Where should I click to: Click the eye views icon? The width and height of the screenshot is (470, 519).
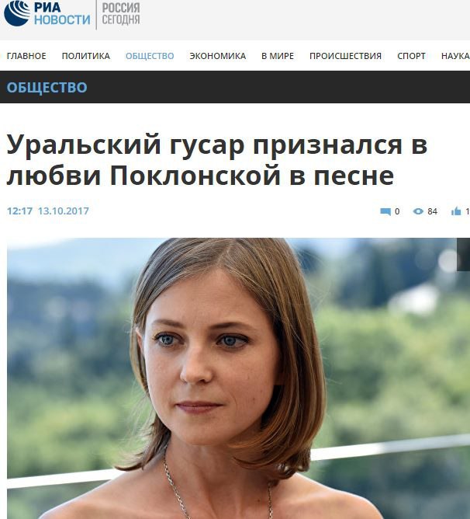[418, 211]
